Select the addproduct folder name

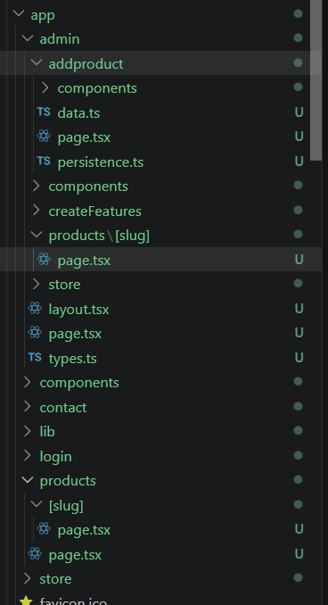[x=86, y=63]
